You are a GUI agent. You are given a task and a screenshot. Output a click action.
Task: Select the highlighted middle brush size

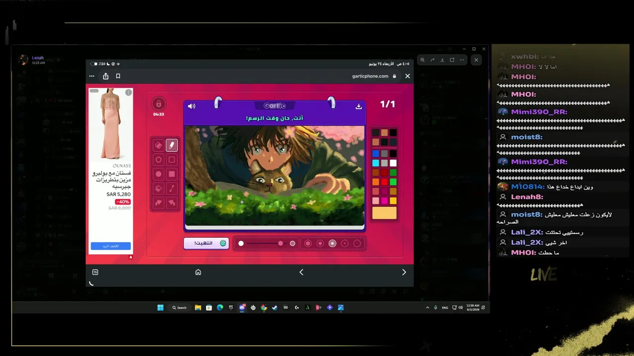point(332,243)
